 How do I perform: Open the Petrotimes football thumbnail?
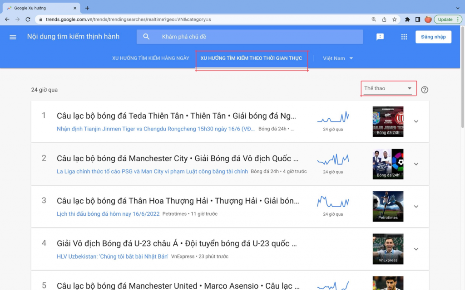(x=388, y=207)
